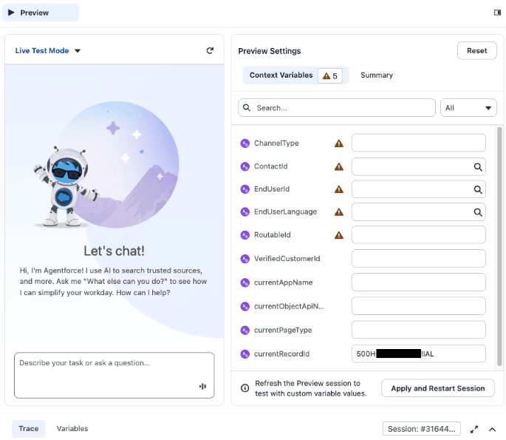The height and width of the screenshot is (440, 506).
Task: Click the info icon beside Refresh message
Action: pos(245,388)
